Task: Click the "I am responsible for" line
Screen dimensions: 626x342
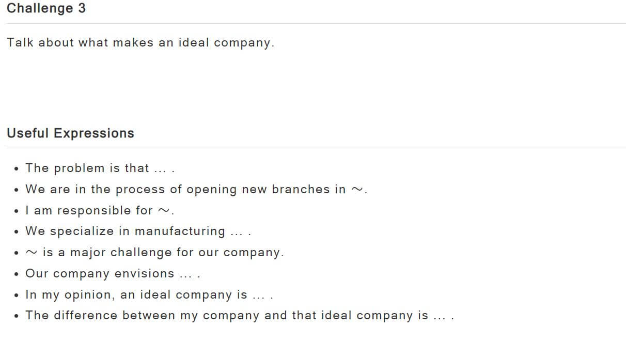Action: coord(100,211)
